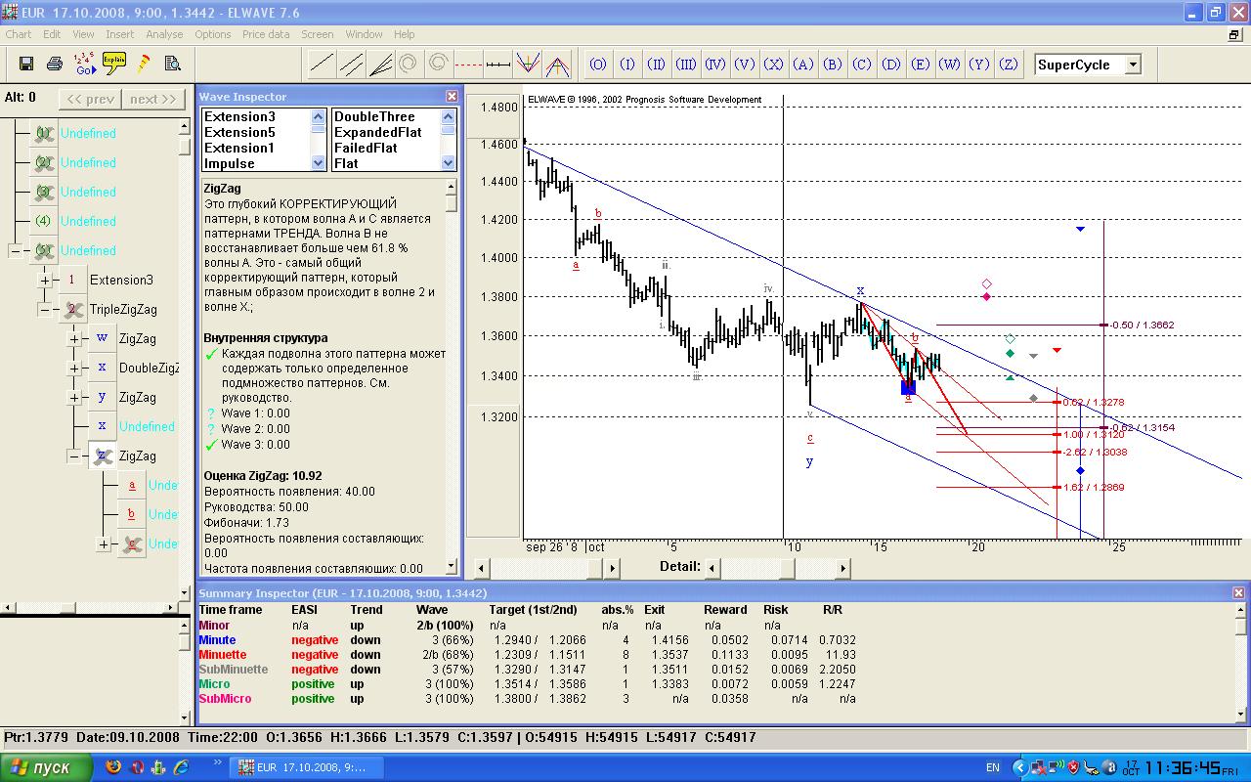Image resolution: width=1251 pixels, height=782 pixels.
Task: Click the red 1 wave icon beside Extension3
Action: [x=72, y=280]
